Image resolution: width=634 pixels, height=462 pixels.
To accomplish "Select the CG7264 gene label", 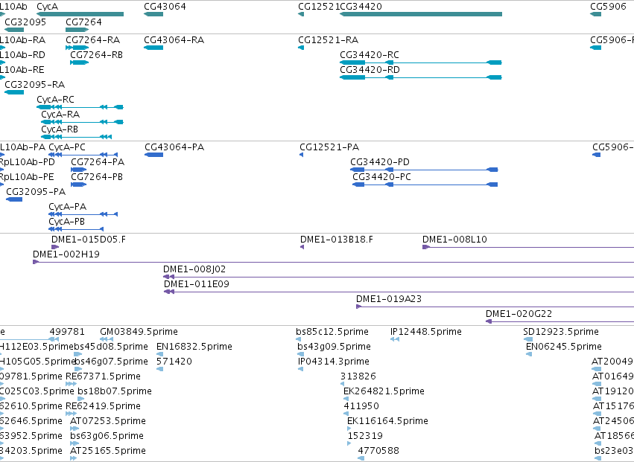I will [83, 22].
